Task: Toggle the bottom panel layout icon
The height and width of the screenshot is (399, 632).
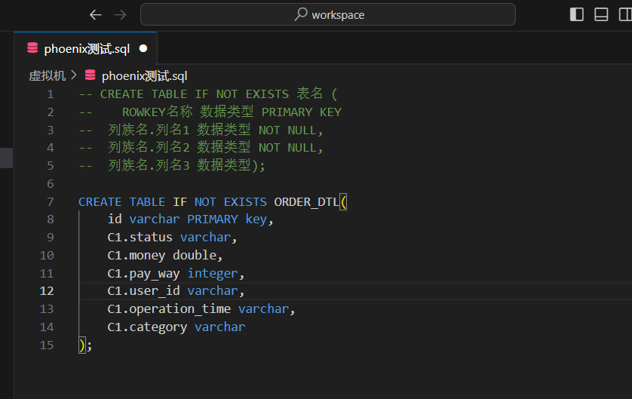Action: tap(601, 14)
